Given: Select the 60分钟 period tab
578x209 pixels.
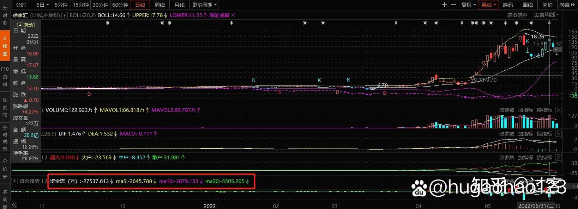Looking at the screenshot, I should [120, 5].
